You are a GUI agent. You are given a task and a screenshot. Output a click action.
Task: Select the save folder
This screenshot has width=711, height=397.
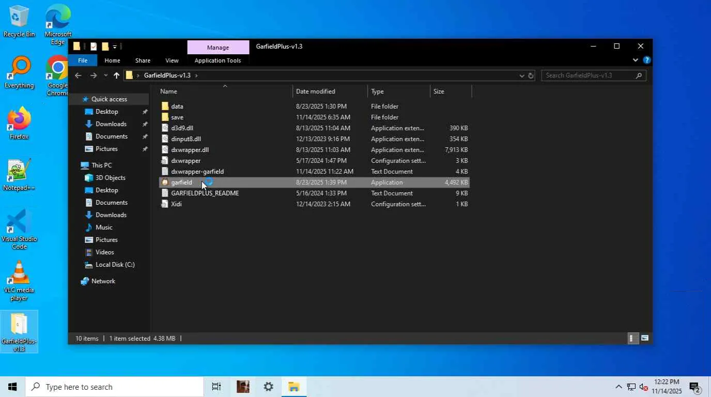[x=314, y=117]
